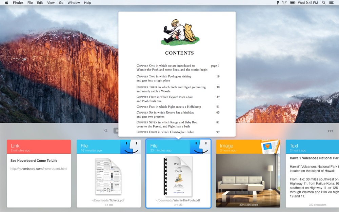Open Notification Center list icon
This screenshot has width=339, height=212.
(331, 3)
